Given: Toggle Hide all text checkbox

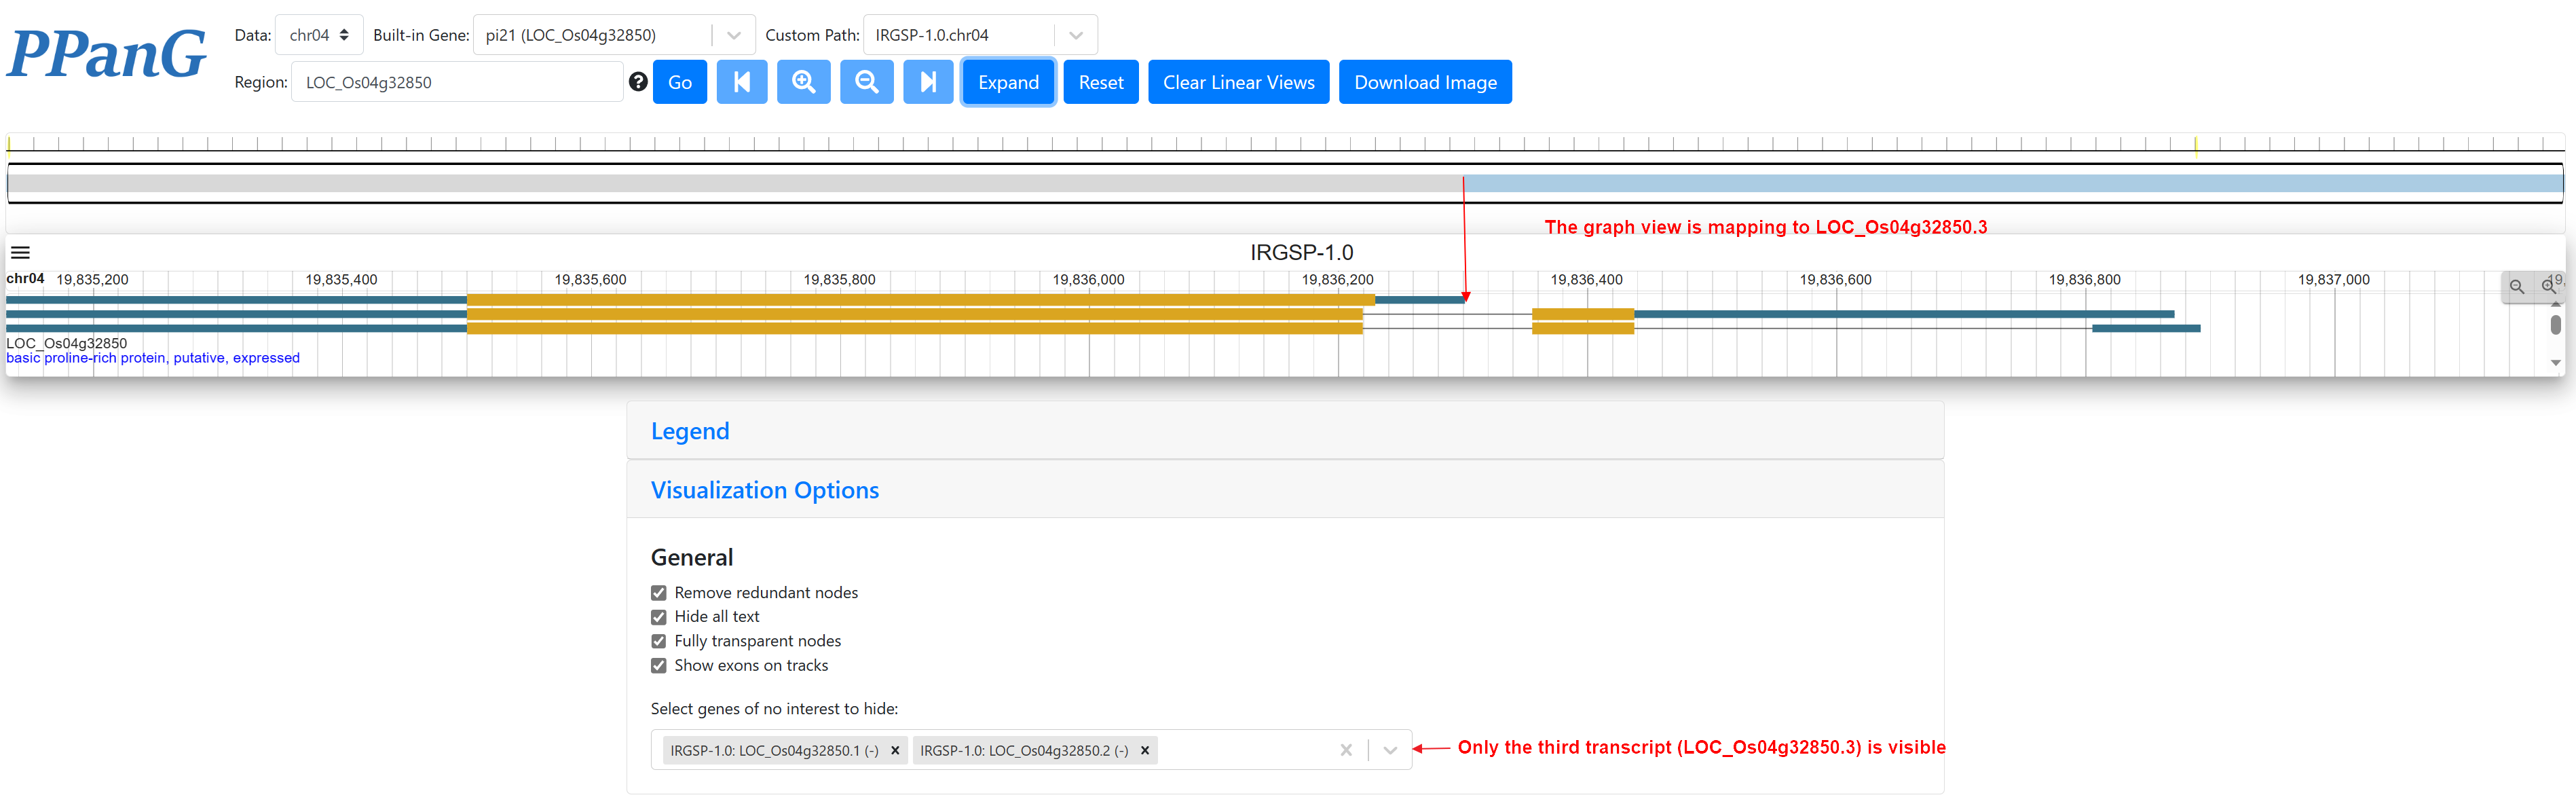Looking at the screenshot, I should [658, 617].
